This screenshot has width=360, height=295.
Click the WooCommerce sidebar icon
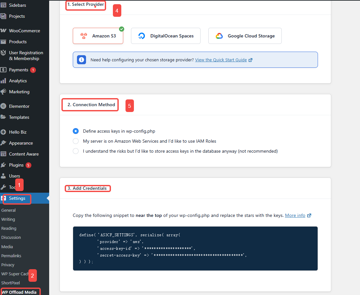pyautogui.click(x=4, y=30)
